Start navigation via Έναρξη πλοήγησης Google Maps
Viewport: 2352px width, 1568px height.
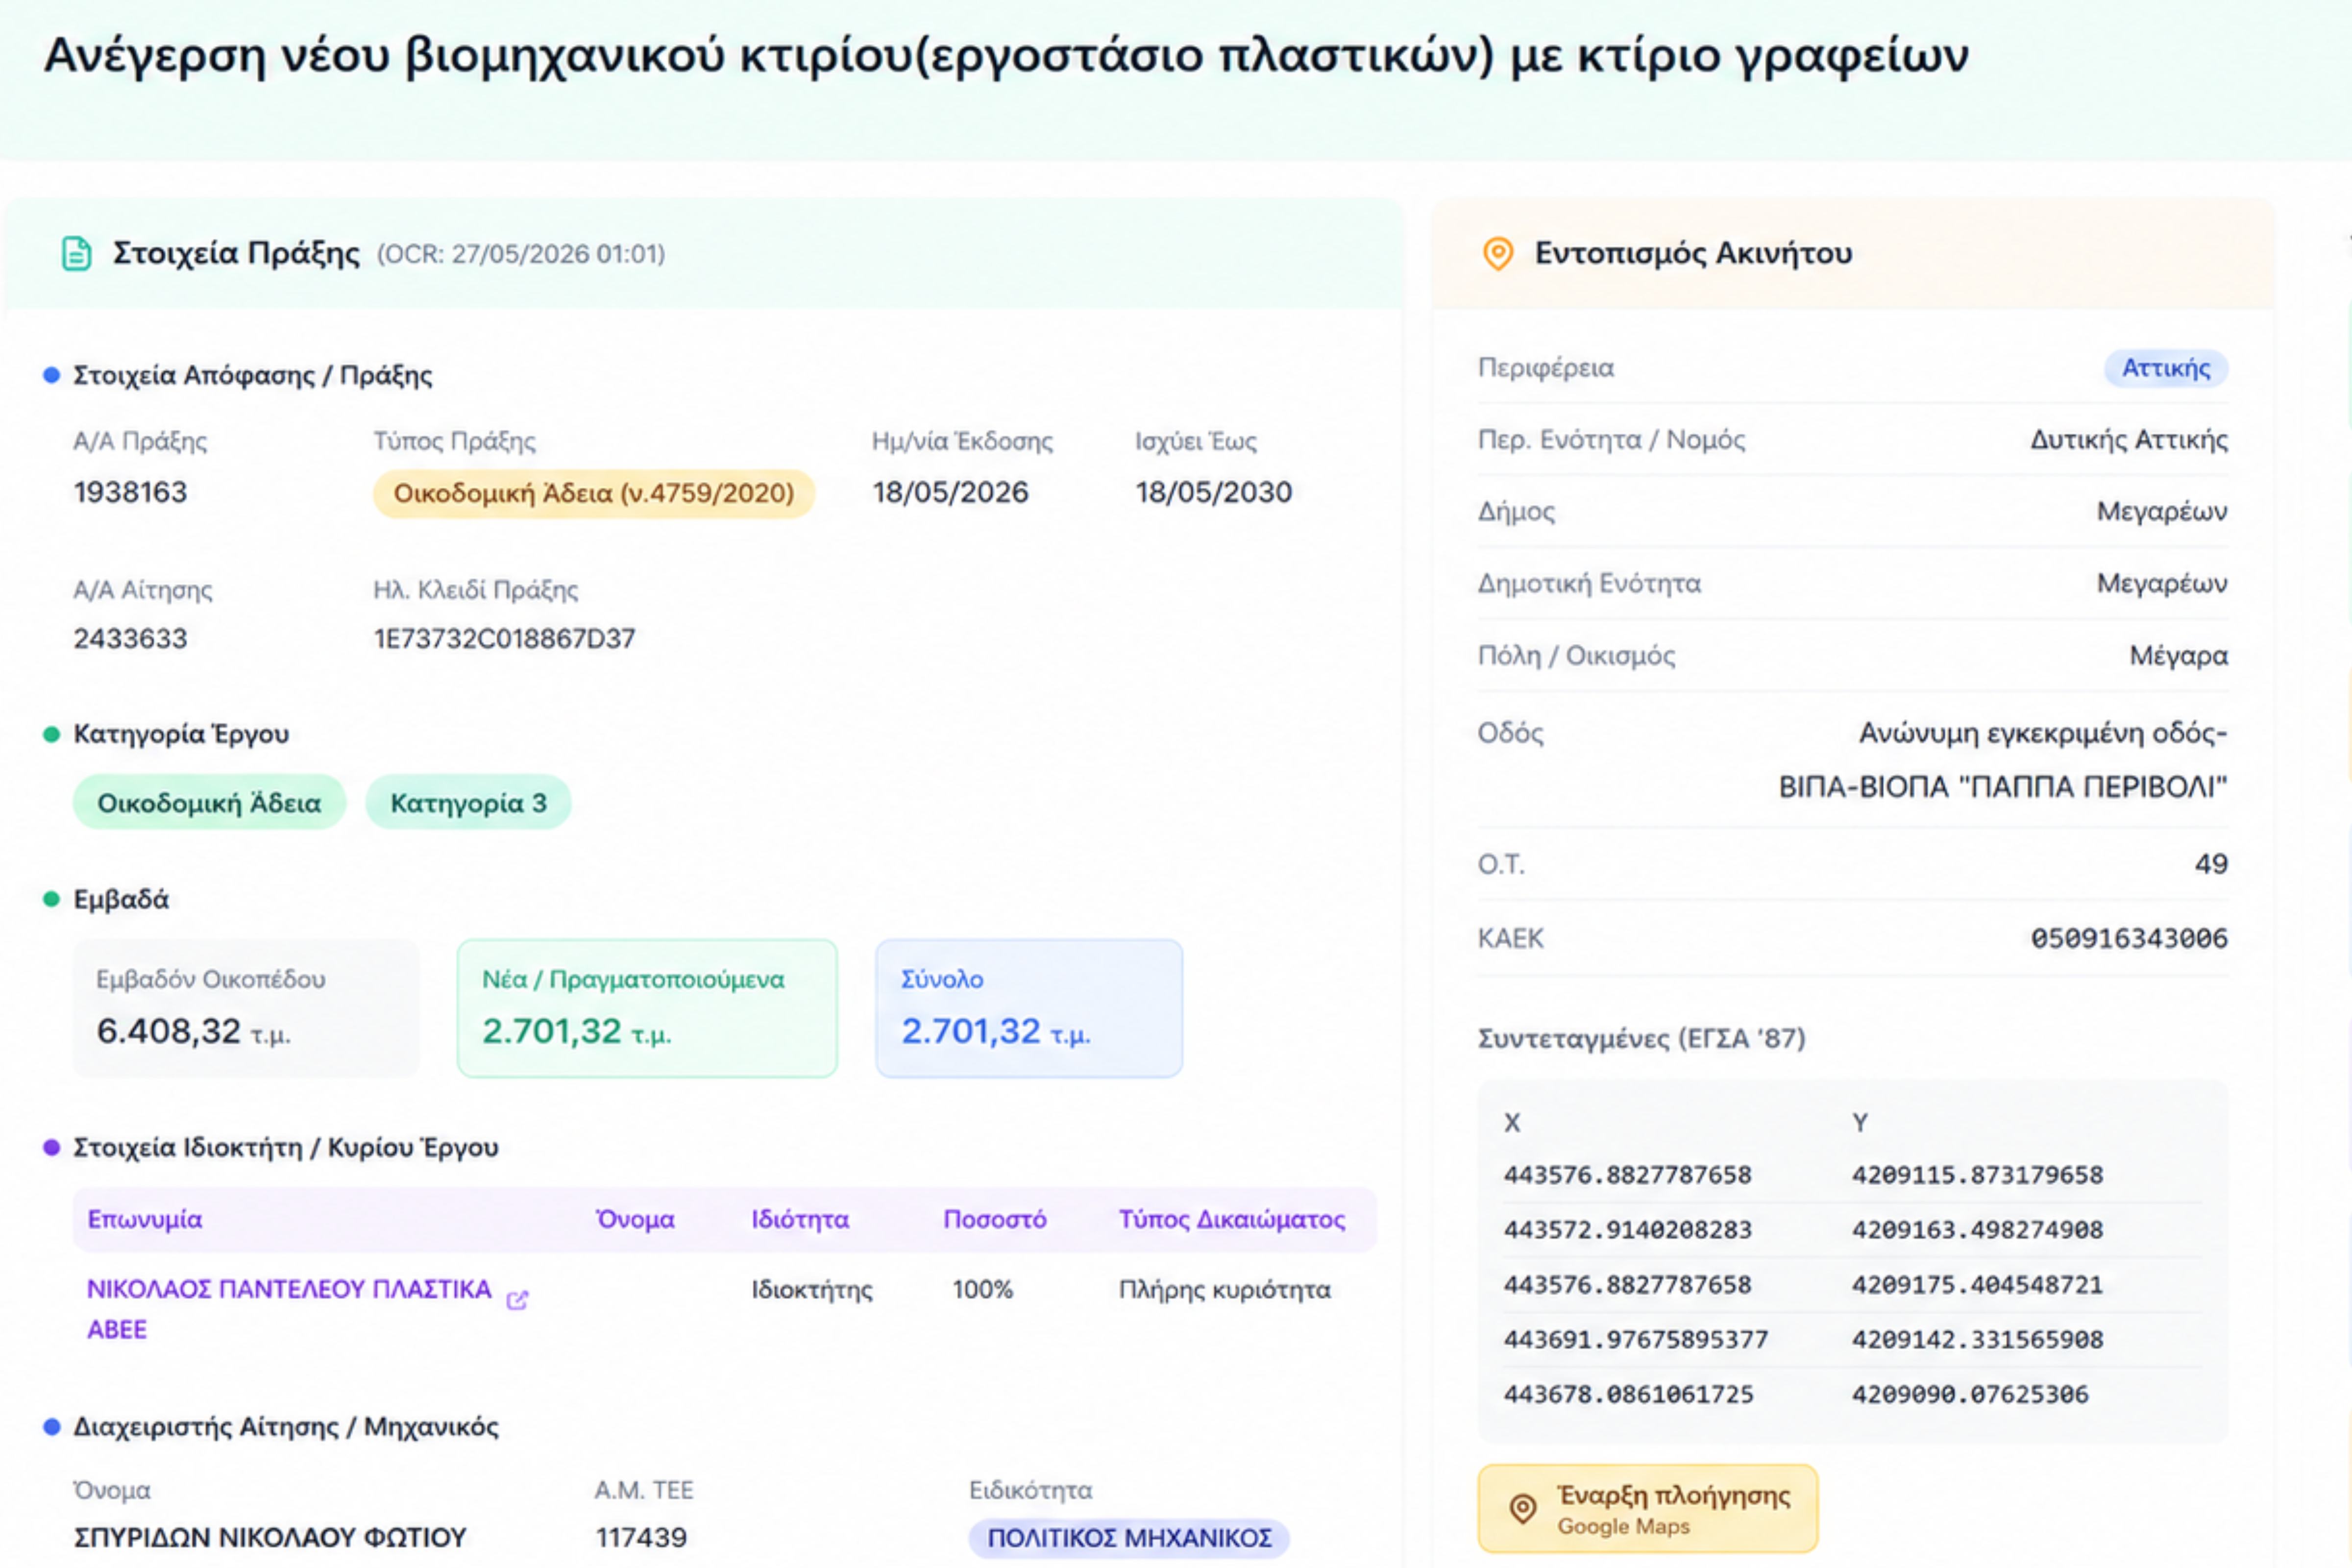coord(1647,1508)
